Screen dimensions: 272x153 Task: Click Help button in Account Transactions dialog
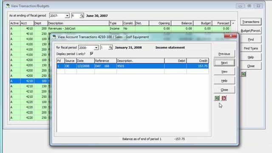(224, 81)
